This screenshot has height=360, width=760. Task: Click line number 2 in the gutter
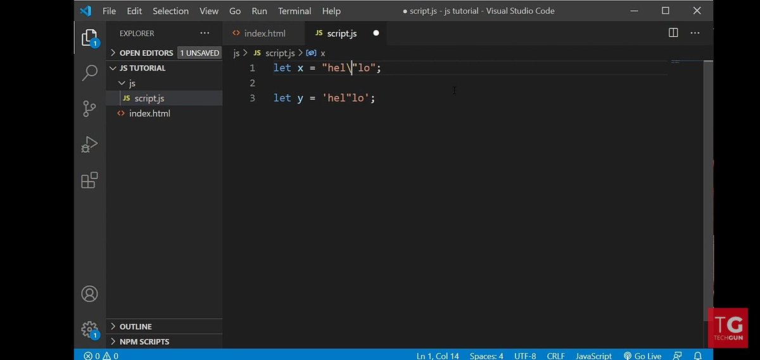252,83
